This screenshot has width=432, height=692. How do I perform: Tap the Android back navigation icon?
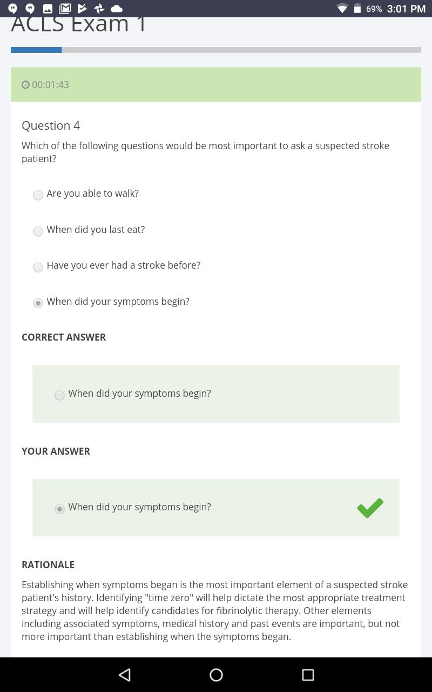[125, 674]
